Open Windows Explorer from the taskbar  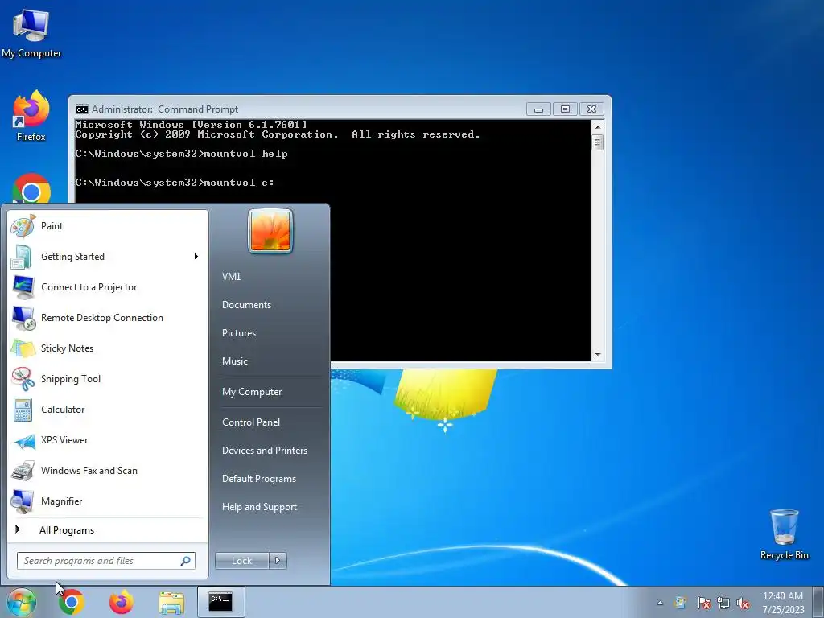(171, 603)
